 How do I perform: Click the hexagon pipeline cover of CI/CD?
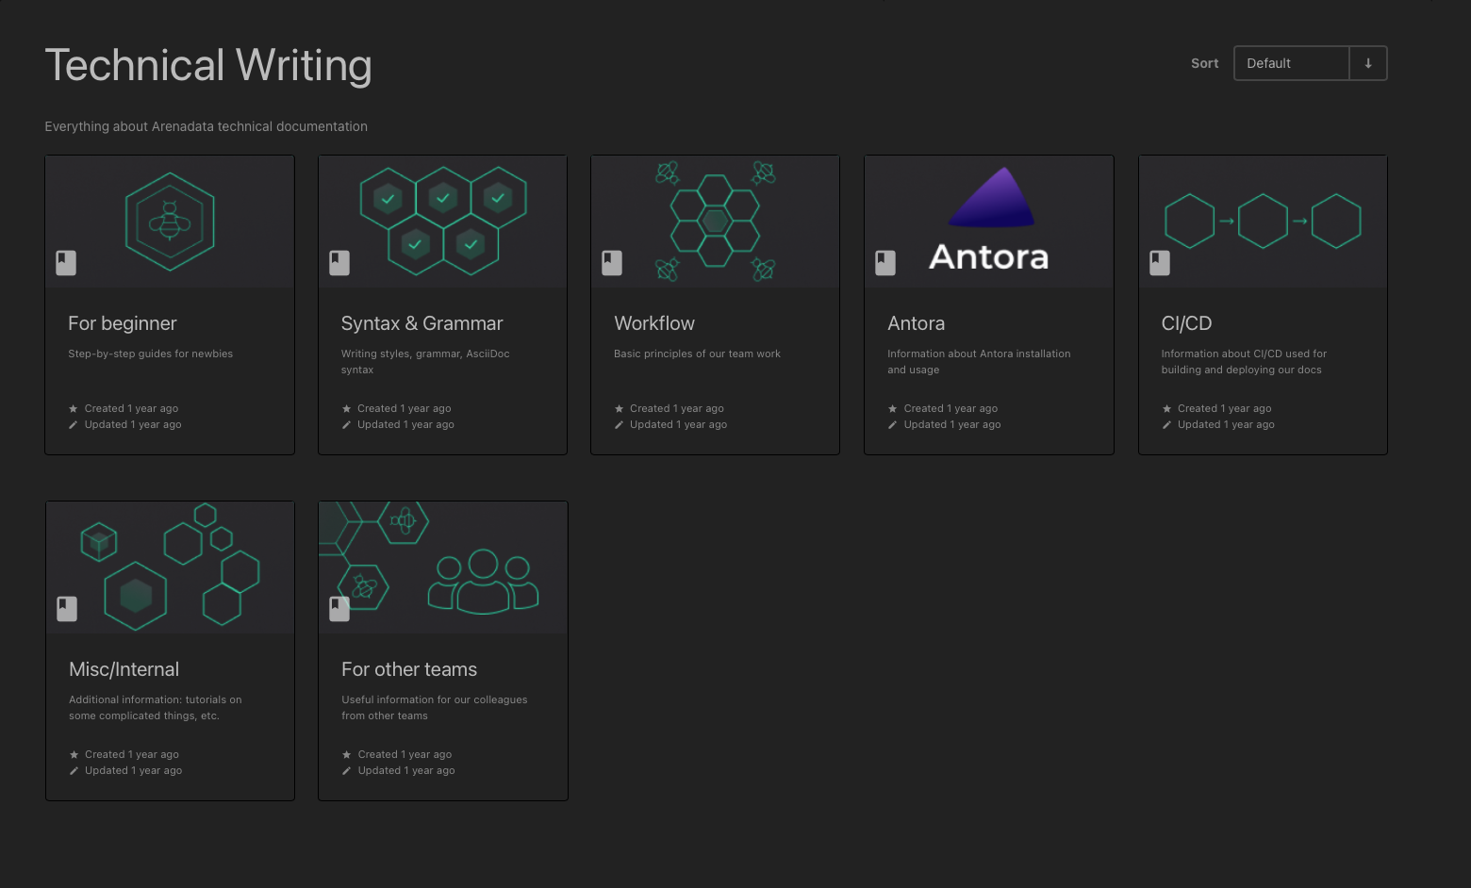1263,222
